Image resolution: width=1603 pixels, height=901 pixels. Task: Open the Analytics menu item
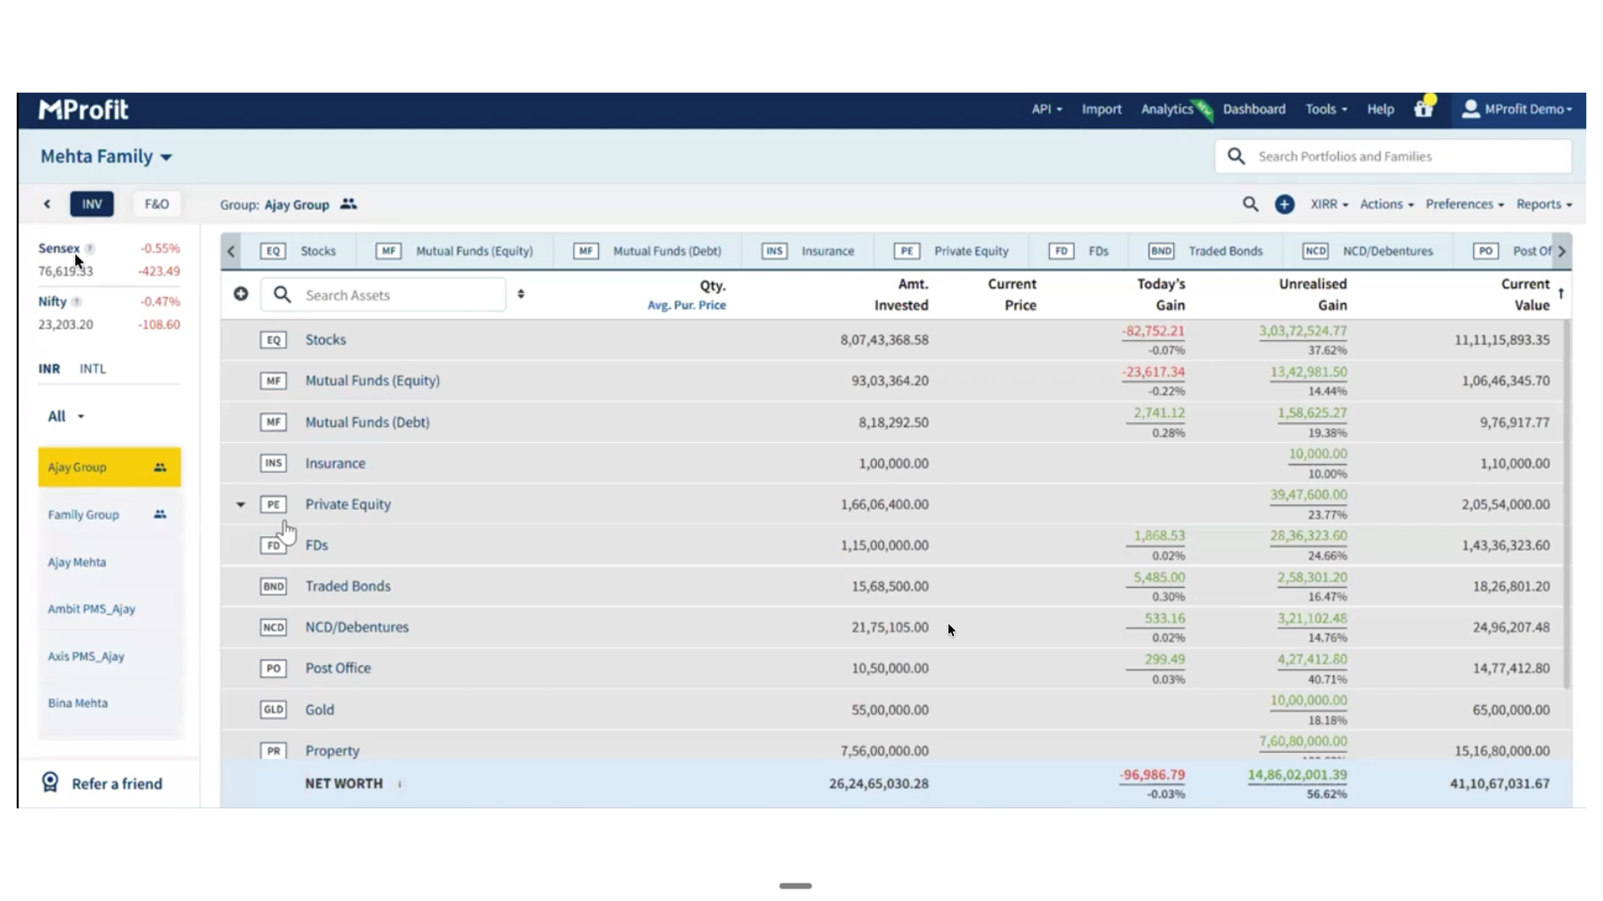1167,109
